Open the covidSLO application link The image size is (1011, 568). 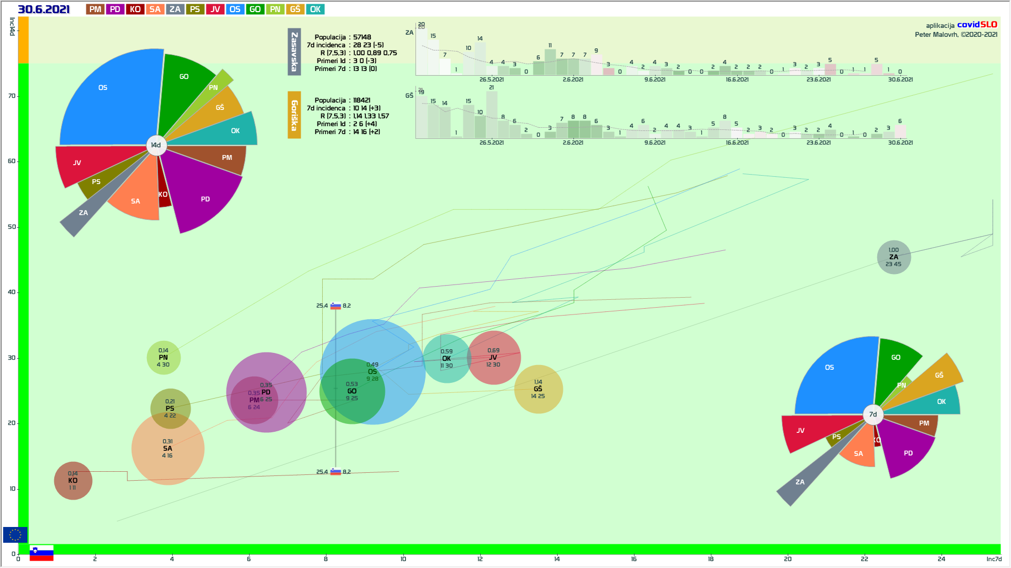point(977,25)
